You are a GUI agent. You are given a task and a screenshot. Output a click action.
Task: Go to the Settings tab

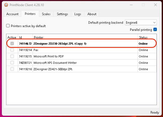click(62, 14)
